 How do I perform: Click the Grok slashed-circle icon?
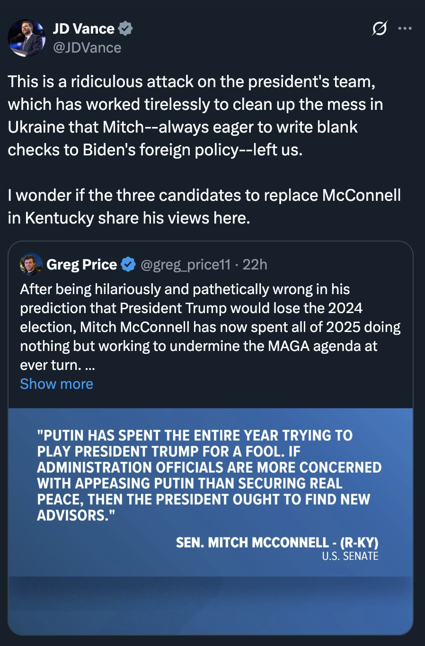(x=379, y=29)
